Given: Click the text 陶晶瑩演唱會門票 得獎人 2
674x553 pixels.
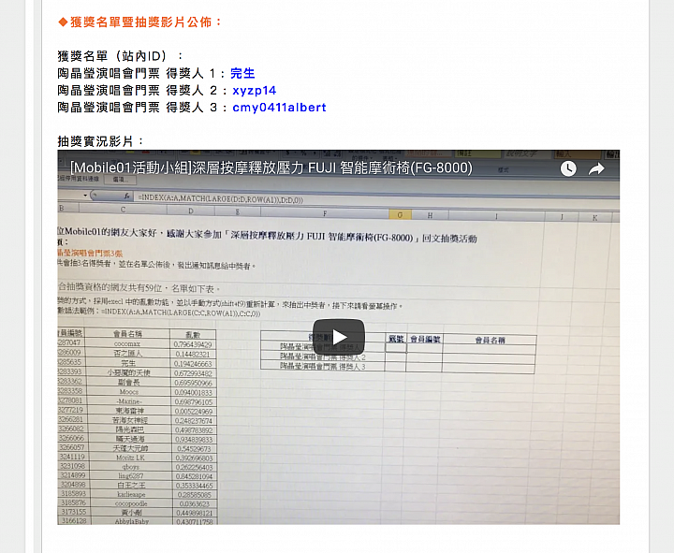Looking at the screenshot, I should pyautogui.click(x=137, y=91).
